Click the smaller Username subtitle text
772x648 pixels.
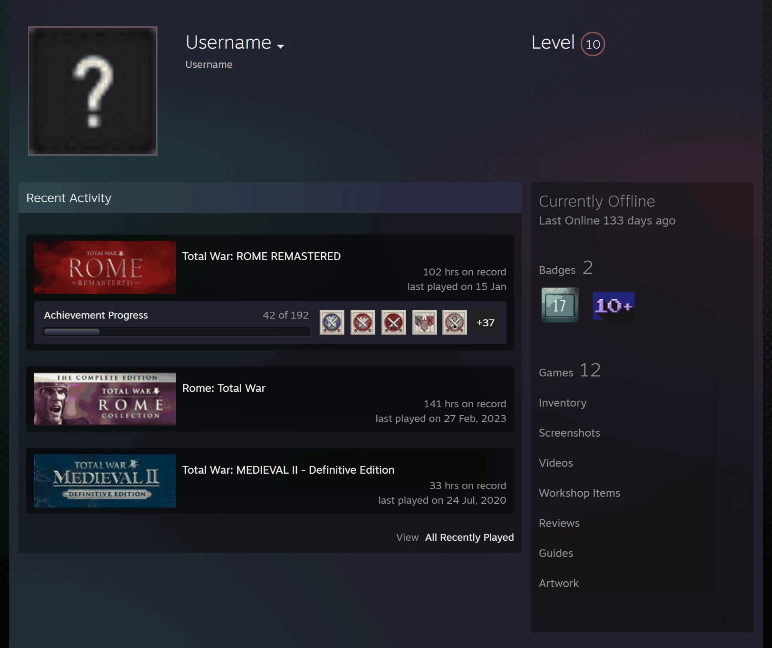209,64
